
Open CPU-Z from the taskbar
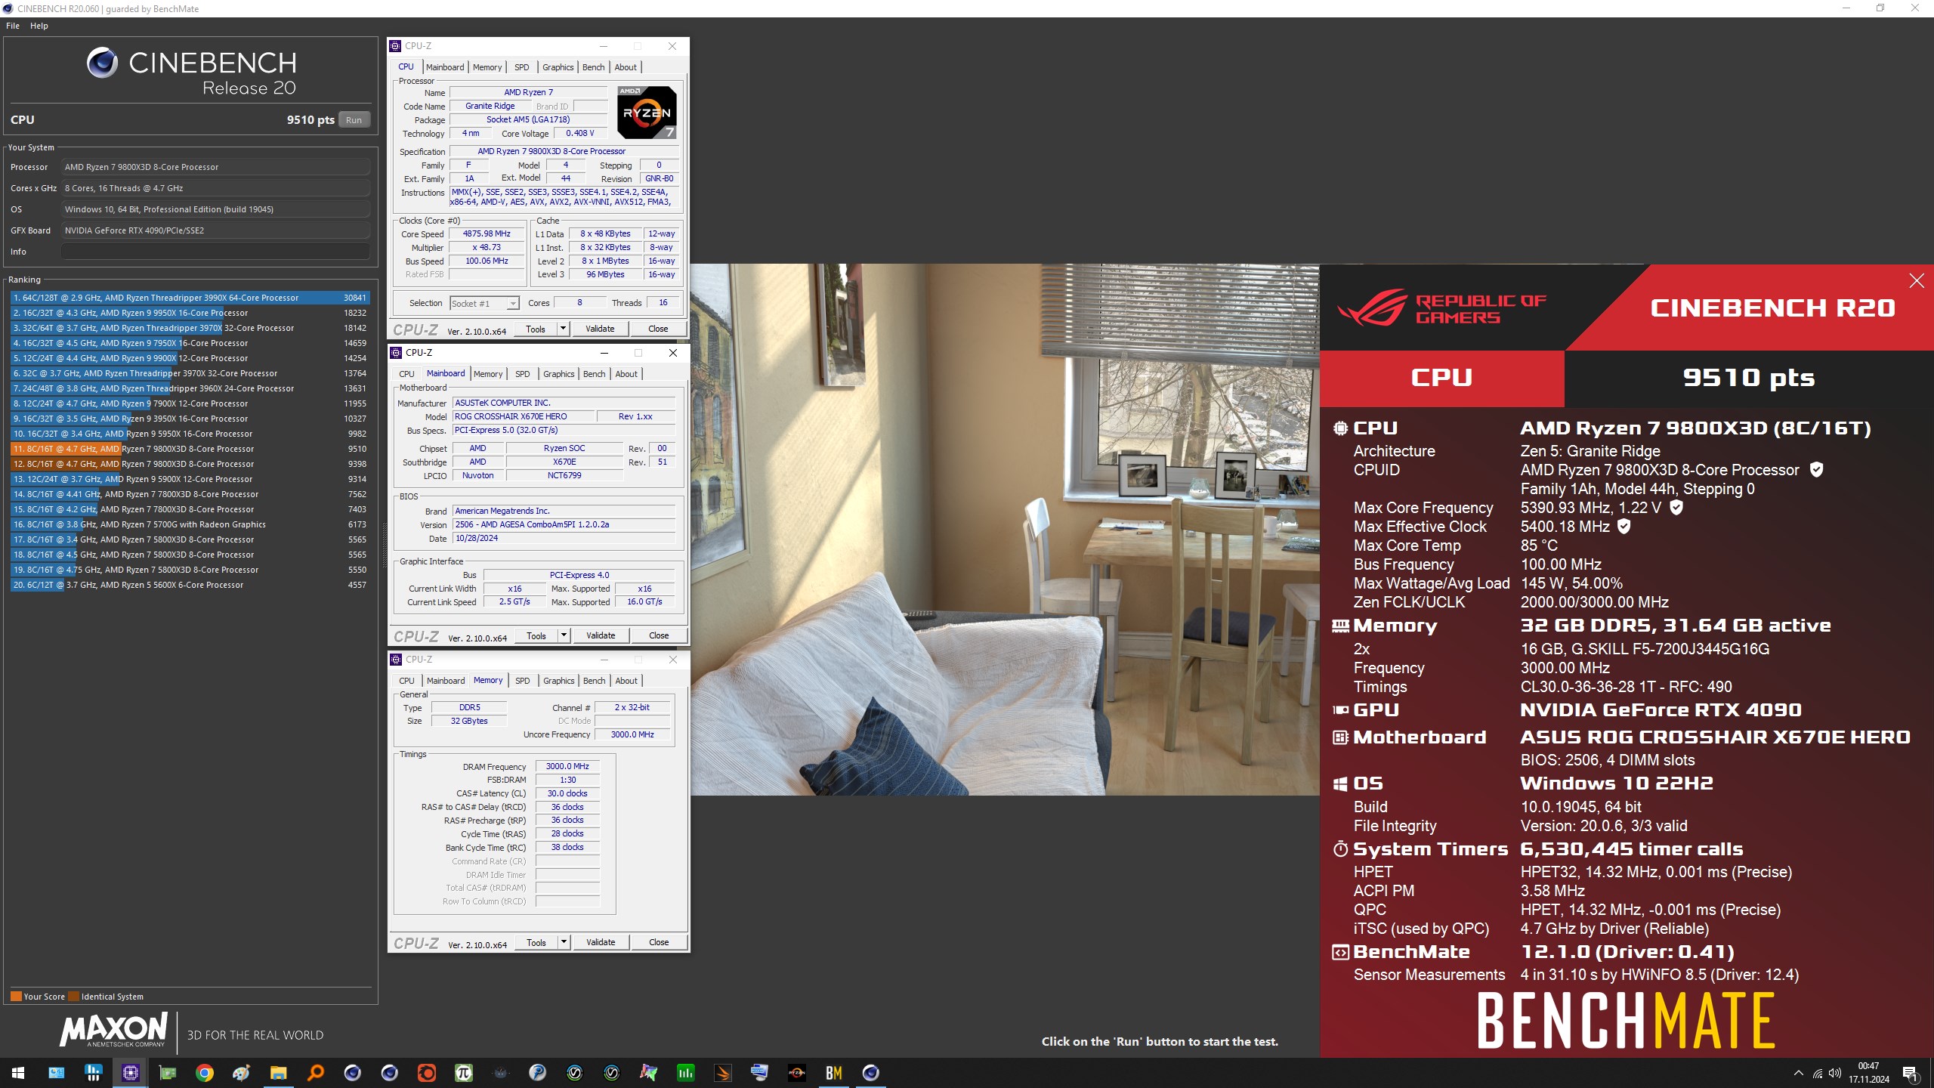pyautogui.click(x=131, y=1073)
